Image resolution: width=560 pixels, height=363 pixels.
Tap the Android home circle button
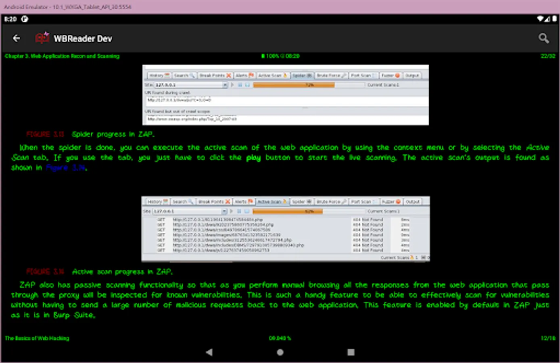(x=280, y=352)
